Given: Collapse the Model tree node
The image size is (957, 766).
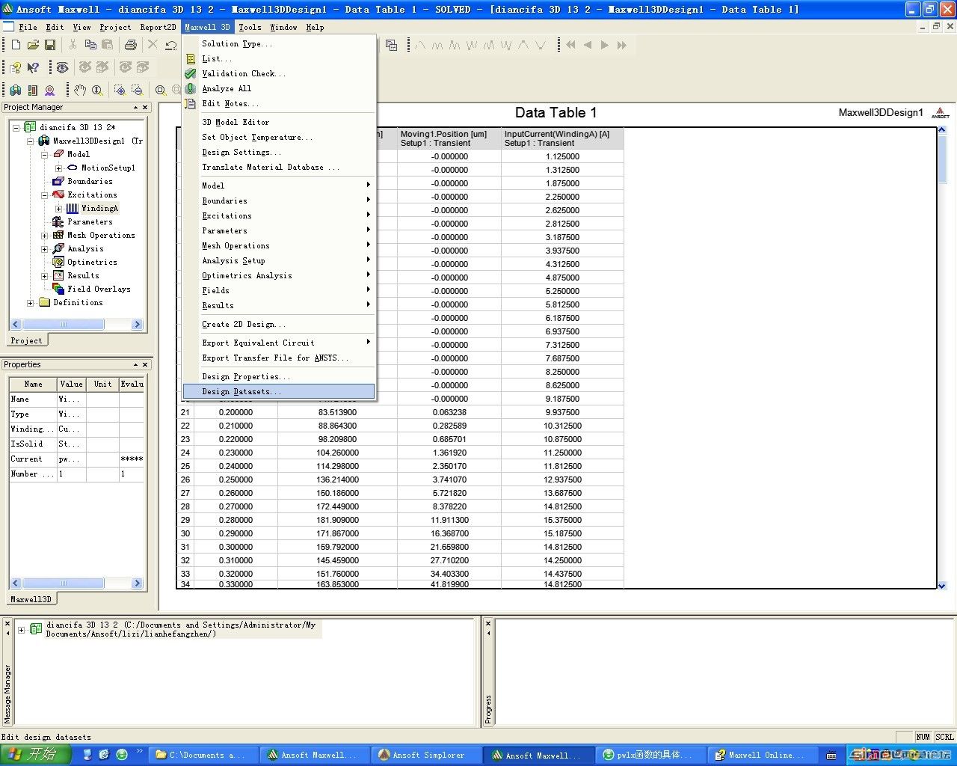Looking at the screenshot, I should [44, 154].
